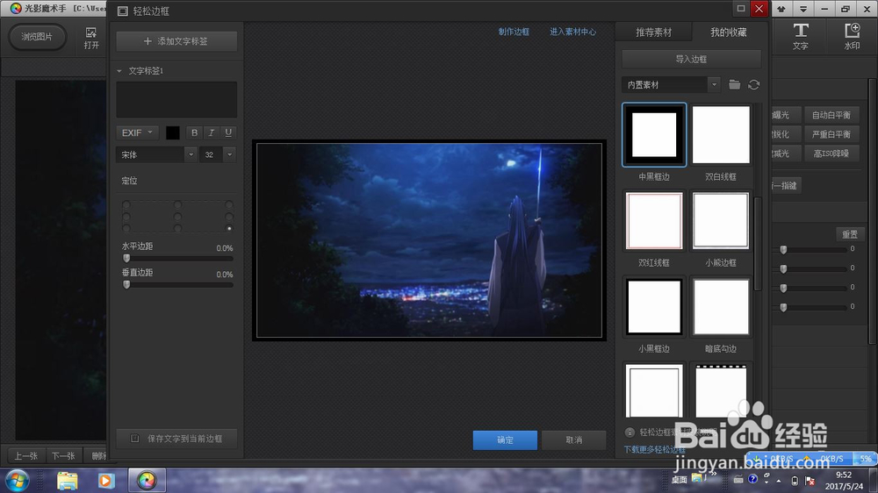The width and height of the screenshot is (878, 493).
Task: Close the 轻松边框 dialog
Action: (759, 9)
